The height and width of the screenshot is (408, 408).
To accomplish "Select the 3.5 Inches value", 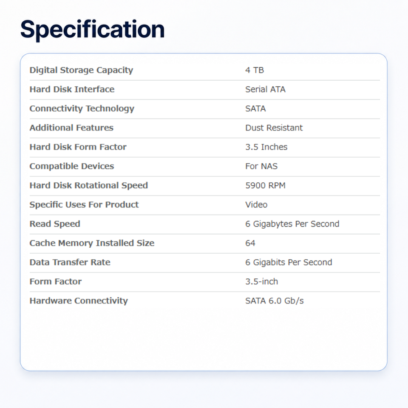I will [266, 147].
